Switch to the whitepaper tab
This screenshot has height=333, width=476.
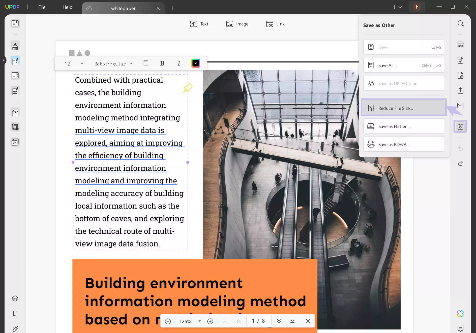point(123,8)
